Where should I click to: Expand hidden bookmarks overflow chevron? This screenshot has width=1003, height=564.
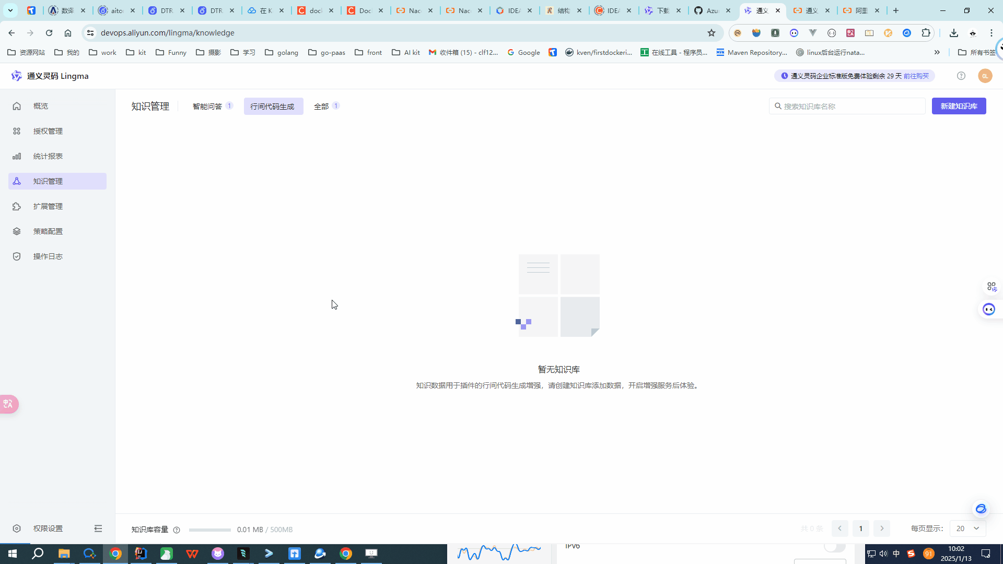click(937, 52)
